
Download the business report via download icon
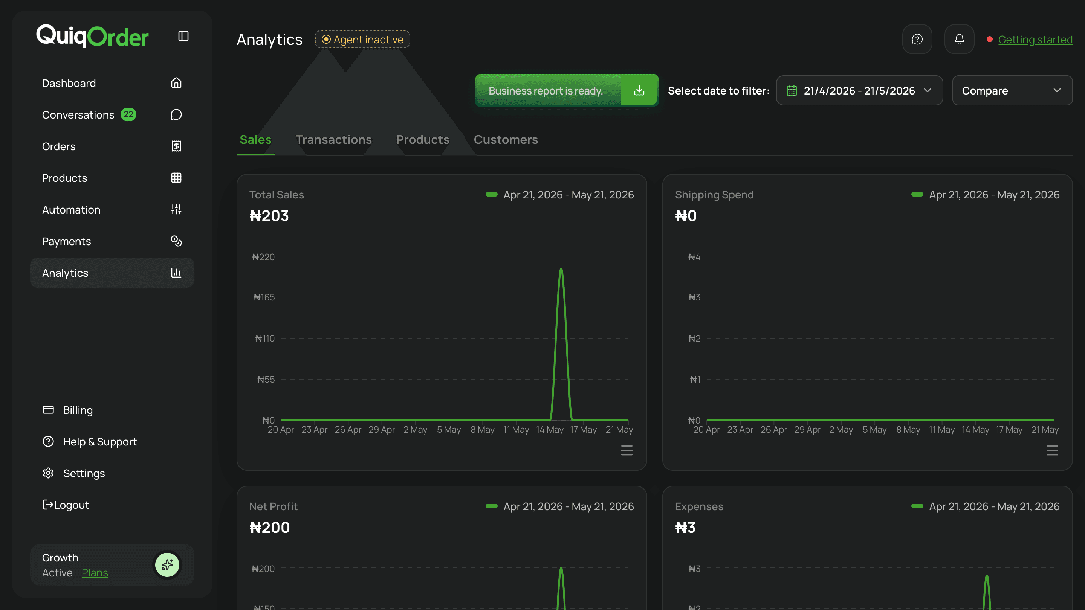pyautogui.click(x=639, y=90)
